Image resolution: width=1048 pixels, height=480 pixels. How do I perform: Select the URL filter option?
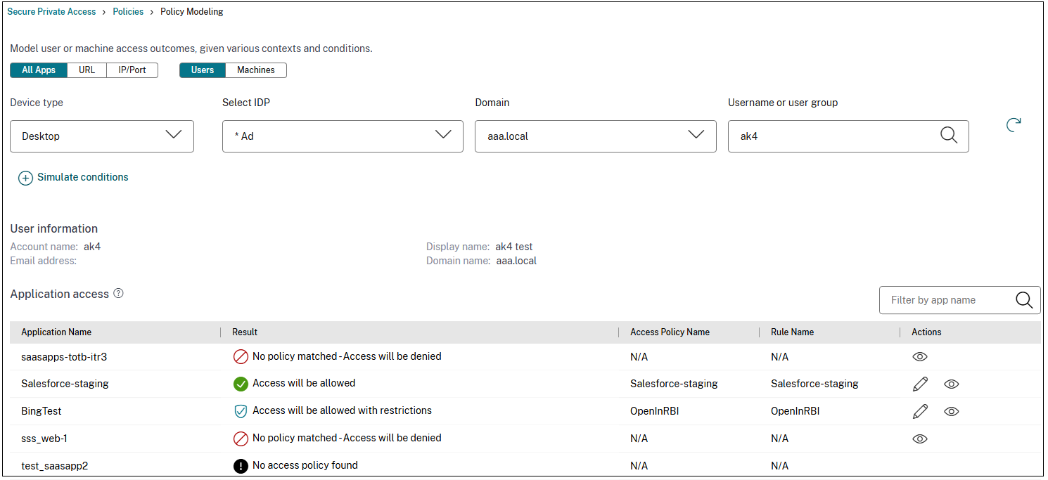coord(86,70)
